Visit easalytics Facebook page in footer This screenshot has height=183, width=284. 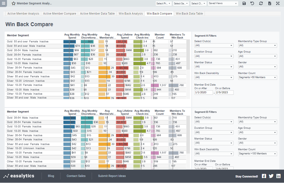tap(264, 176)
